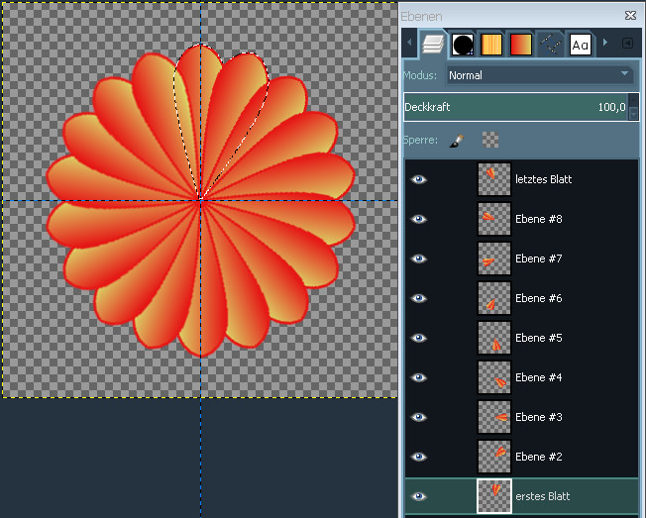Open the Brushes tab with black circle
Screen dimensions: 646x518
point(463,45)
